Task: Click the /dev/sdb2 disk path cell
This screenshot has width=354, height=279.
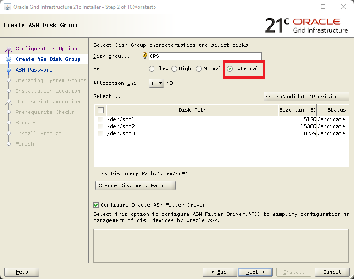Action: [192, 126]
